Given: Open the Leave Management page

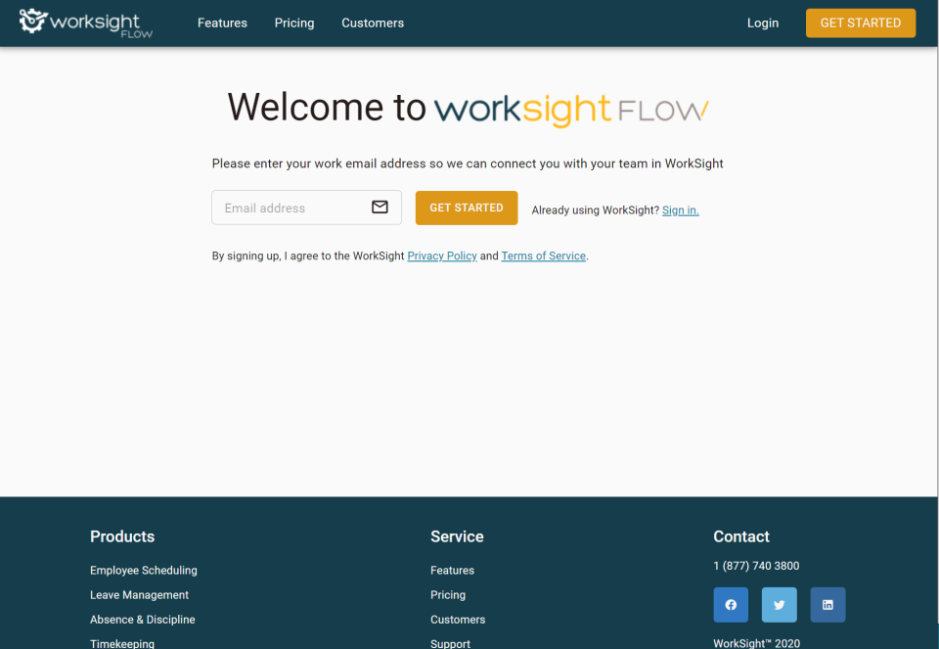Looking at the screenshot, I should point(139,594).
